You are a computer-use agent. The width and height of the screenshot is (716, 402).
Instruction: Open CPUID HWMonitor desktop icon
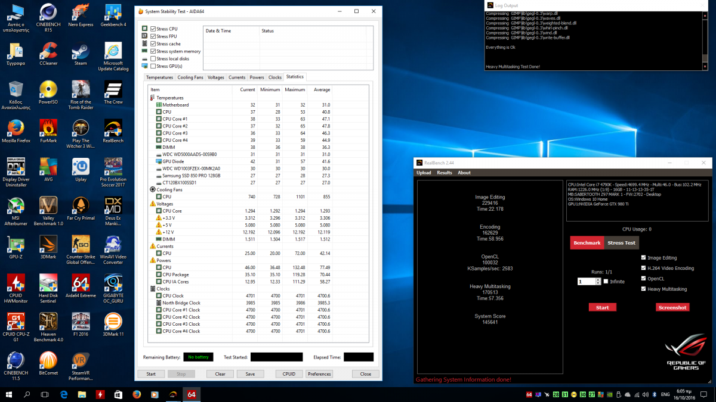pos(16,289)
